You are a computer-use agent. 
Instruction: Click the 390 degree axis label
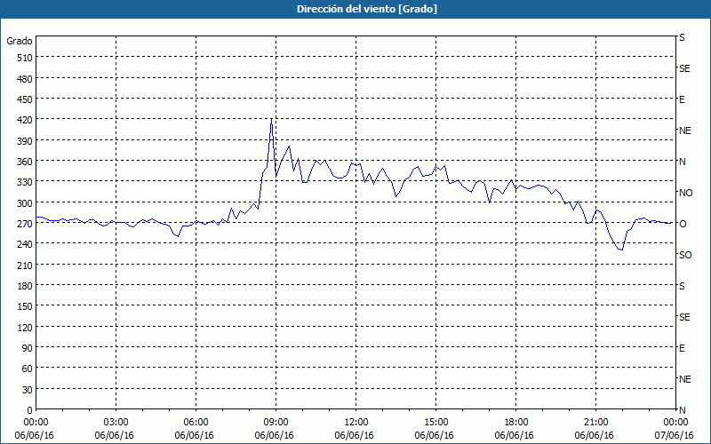click(25, 141)
